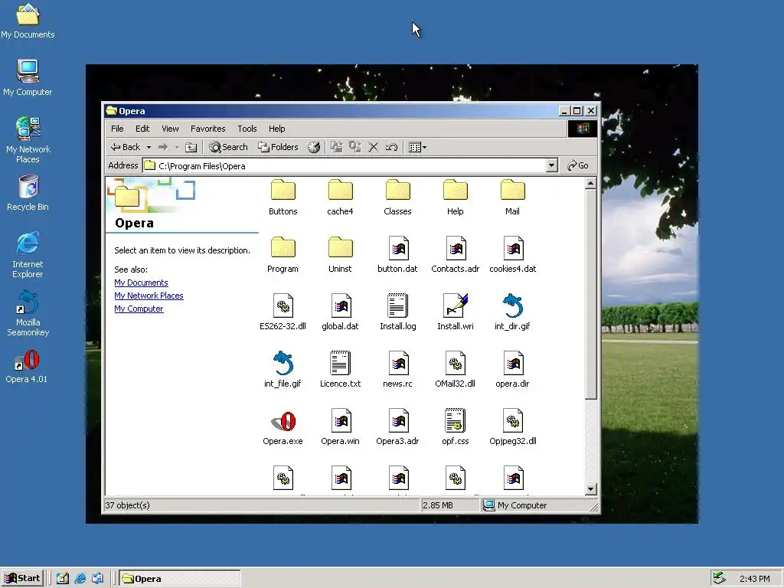Viewport: 784px width, 588px height.
Task: Select the Mail folder
Action: 512,198
